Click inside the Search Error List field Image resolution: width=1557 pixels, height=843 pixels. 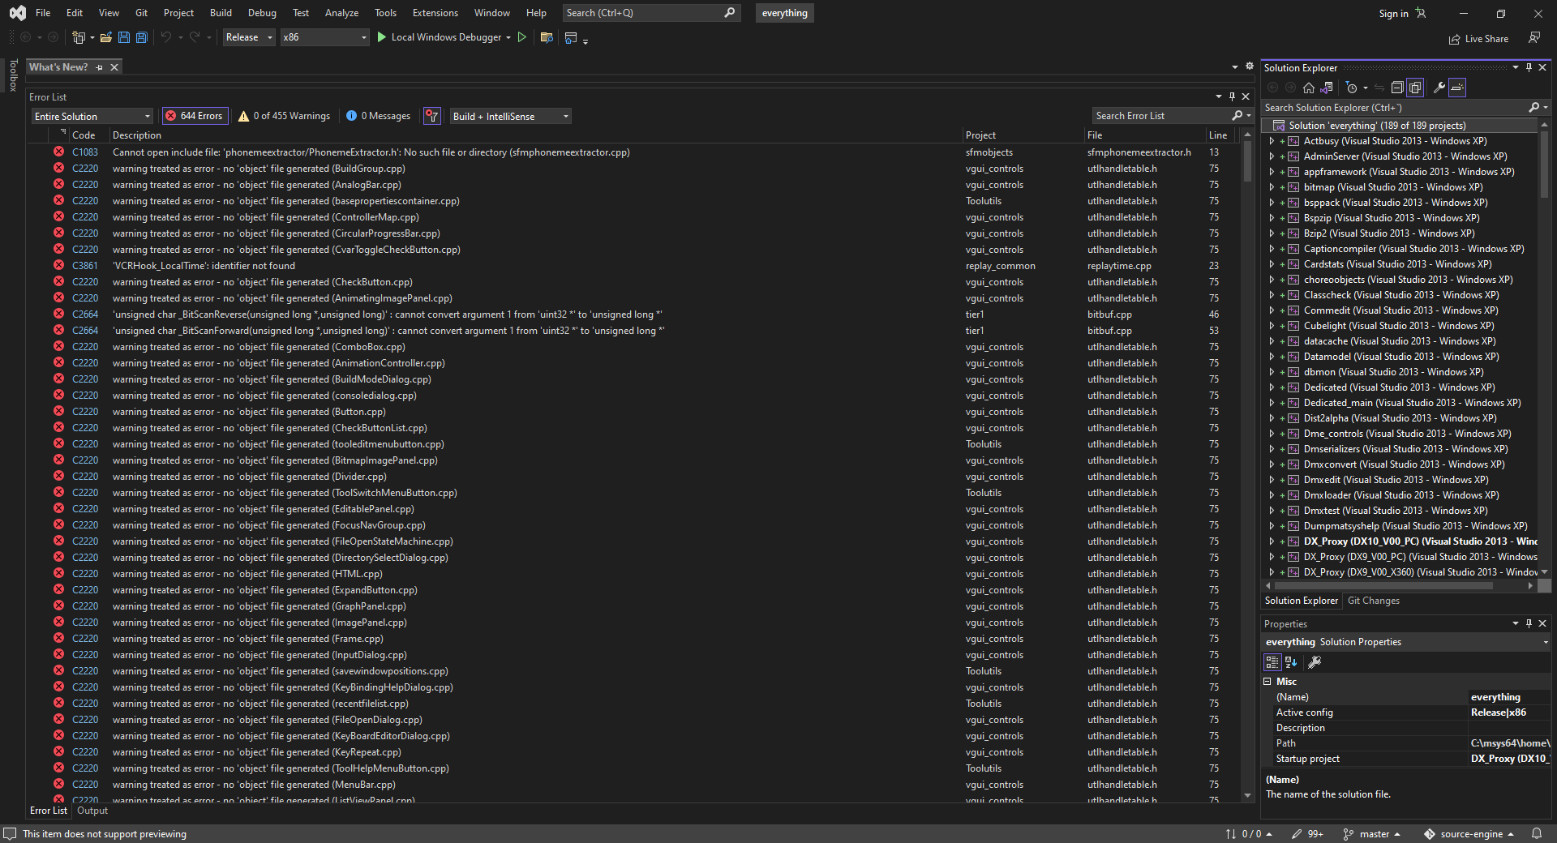point(1160,115)
